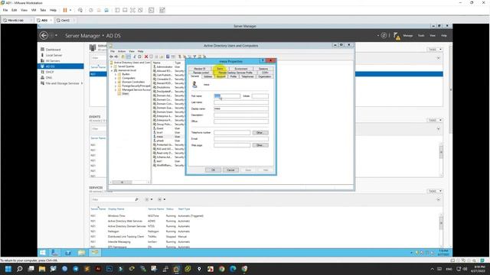Image resolution: width=490 pixels, height=275 pixels.
Task: Click the Server Manager refresh icon
Action: point(384,36)
